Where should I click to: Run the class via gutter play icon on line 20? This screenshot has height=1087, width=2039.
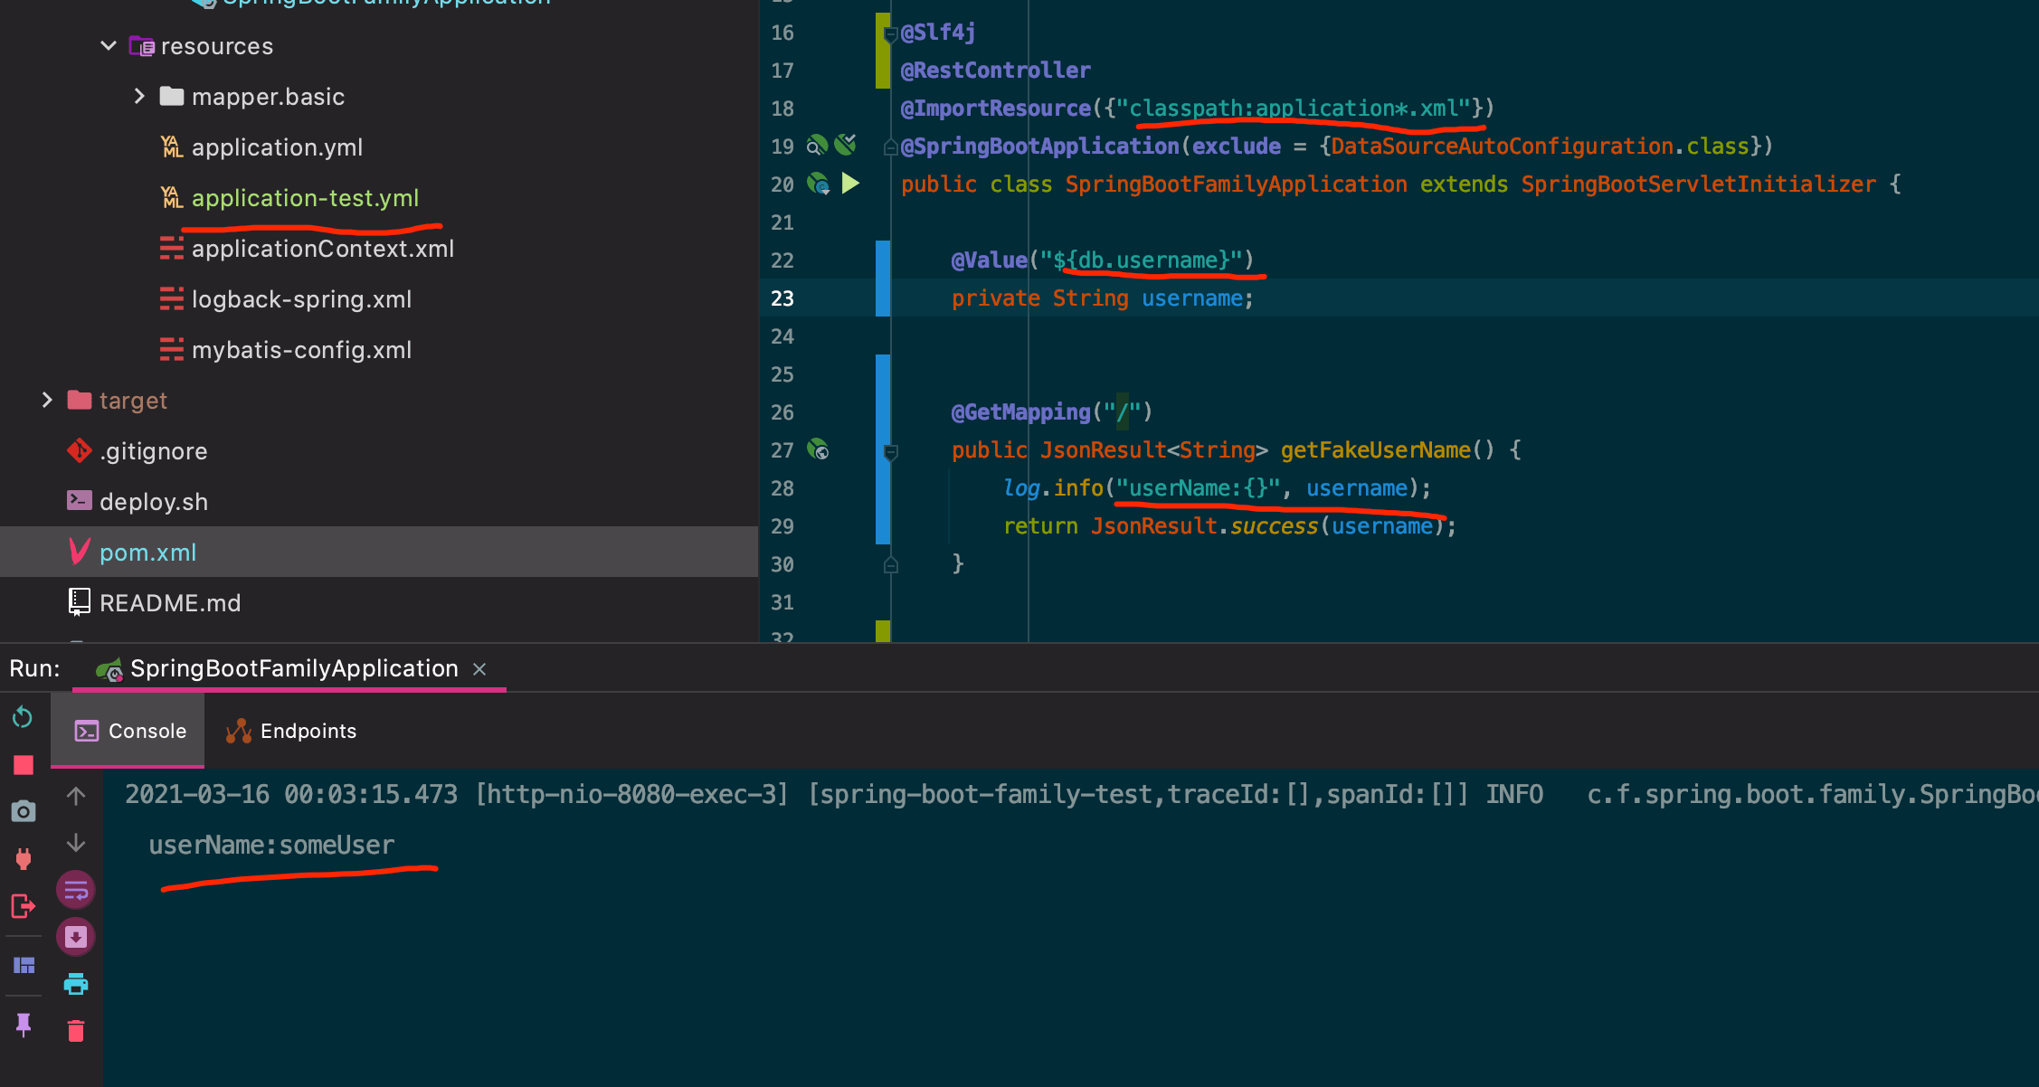(x=849, y=184)
